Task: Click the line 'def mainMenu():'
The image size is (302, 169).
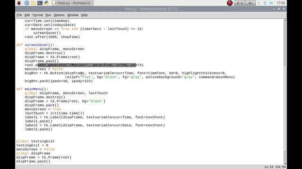Action: (x=32, y=89)
